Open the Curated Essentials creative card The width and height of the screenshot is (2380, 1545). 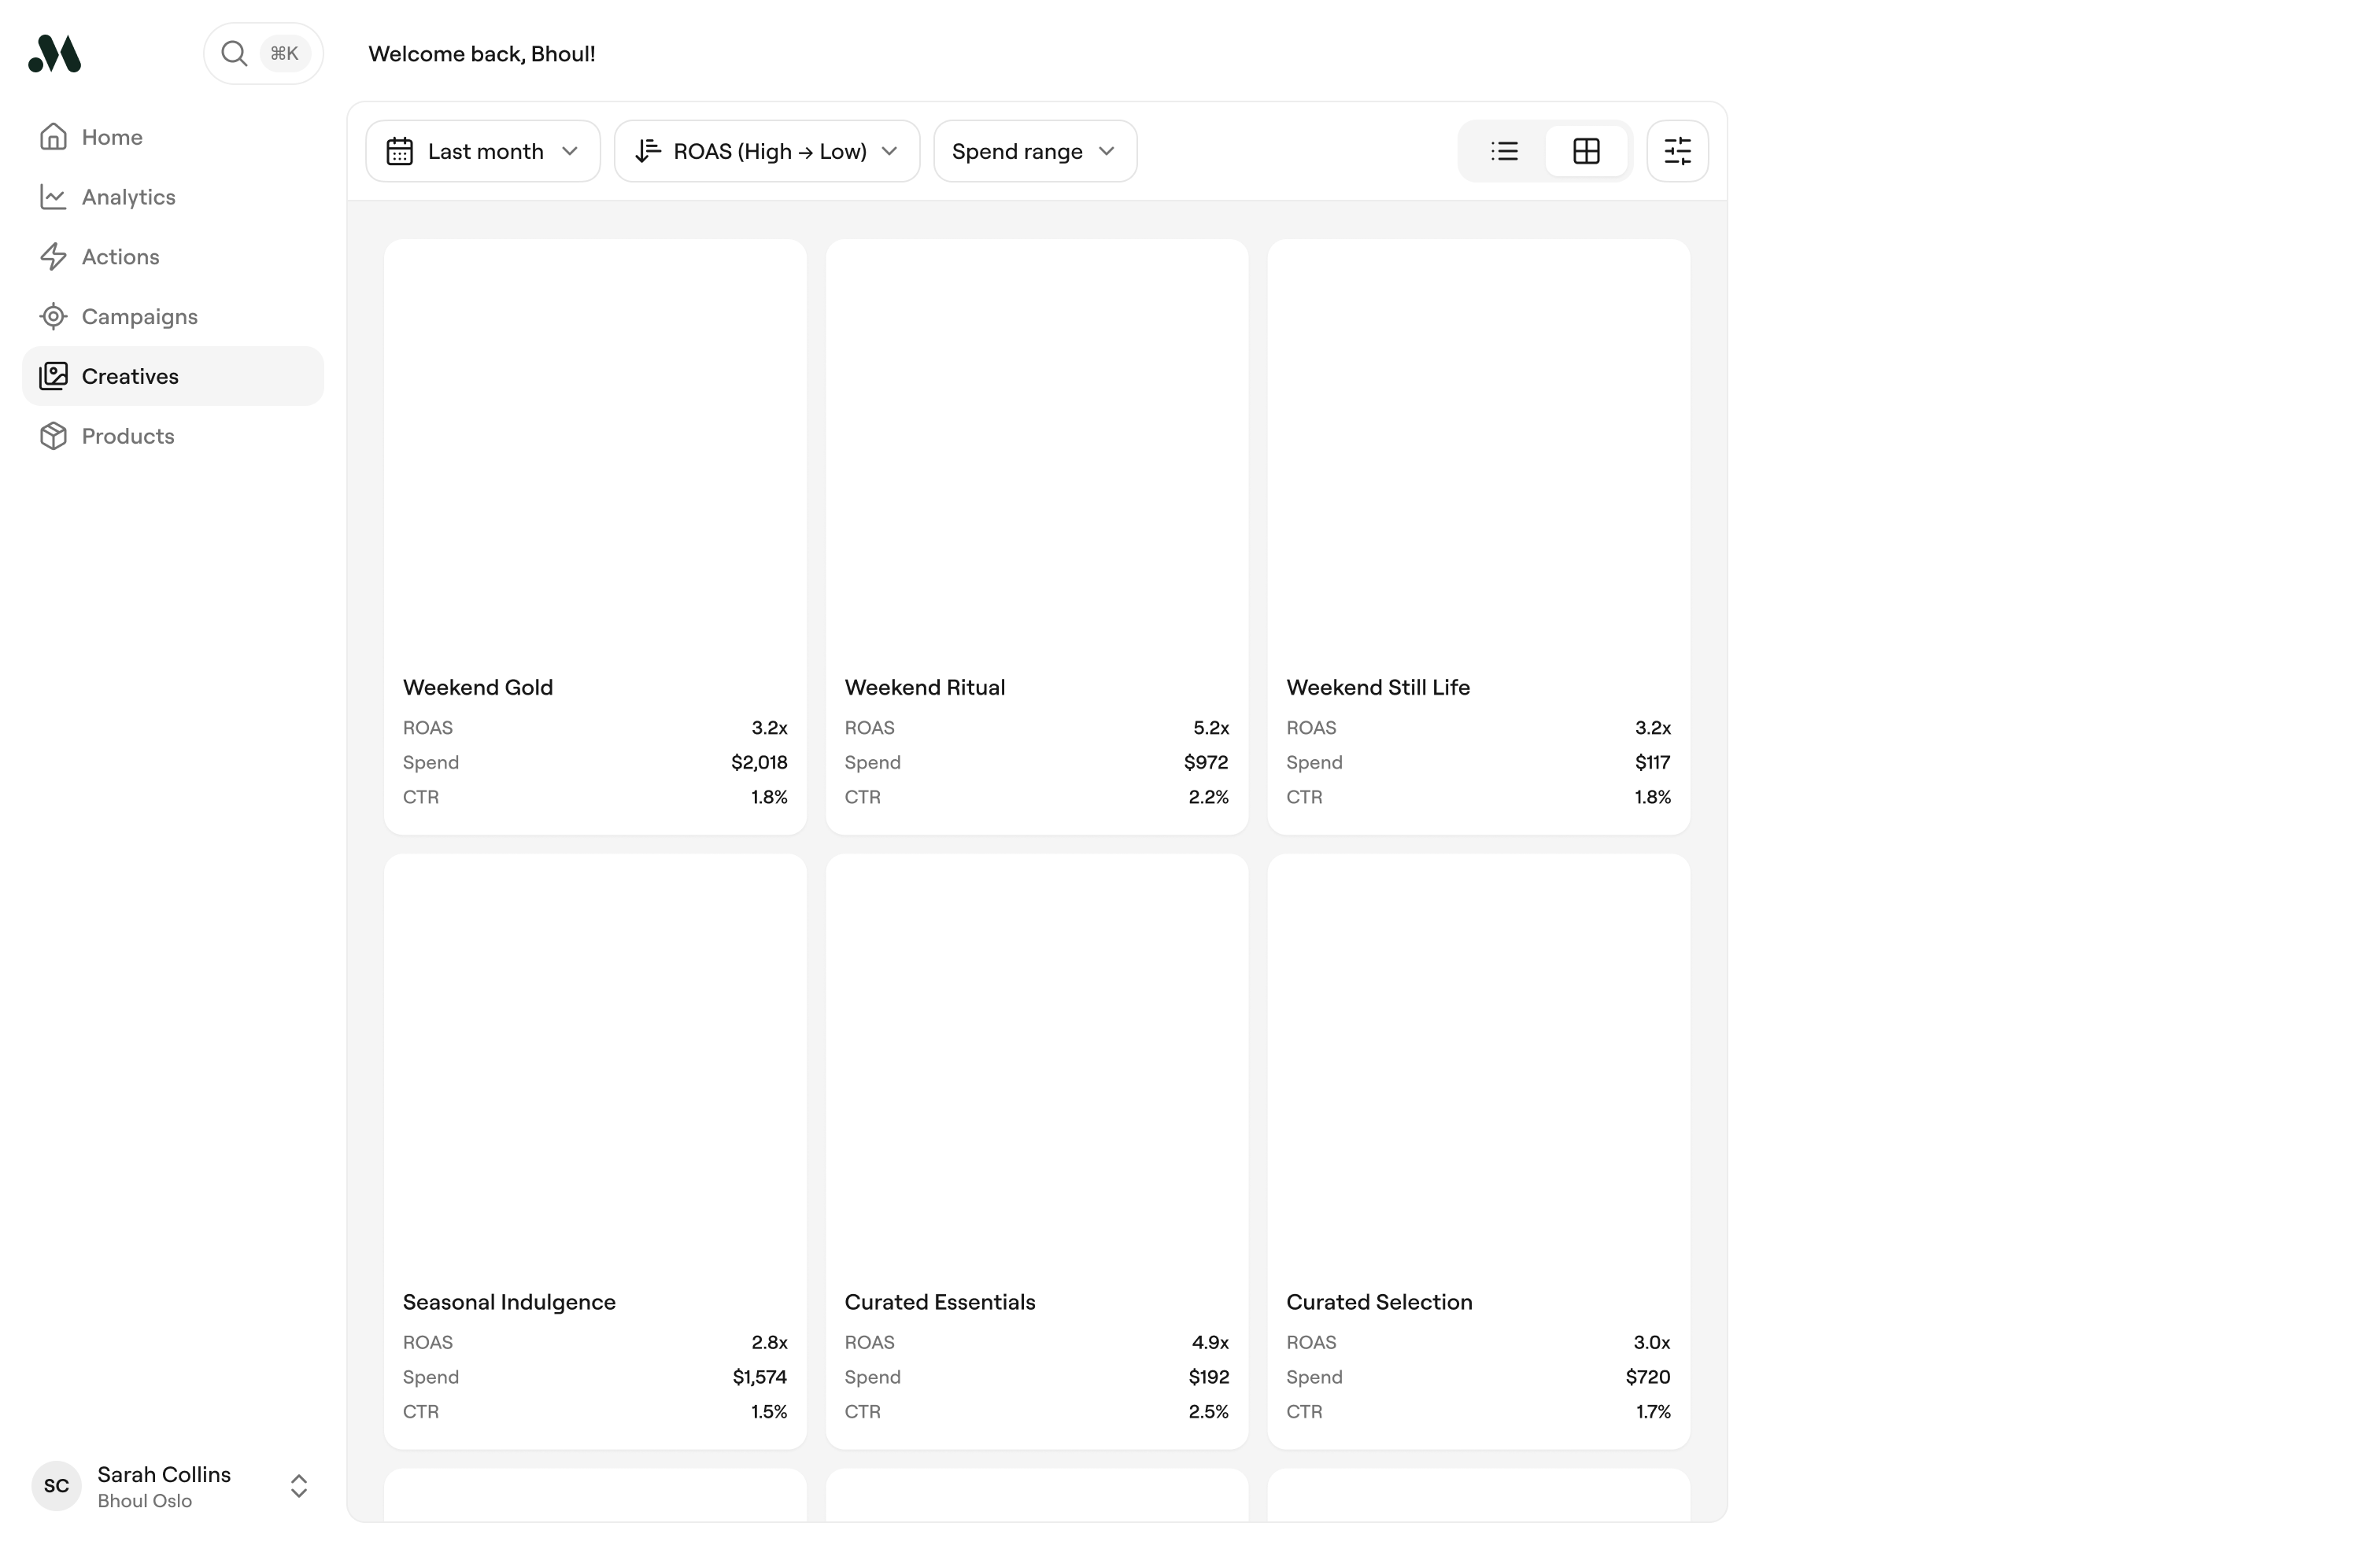pos(1036,1150)
